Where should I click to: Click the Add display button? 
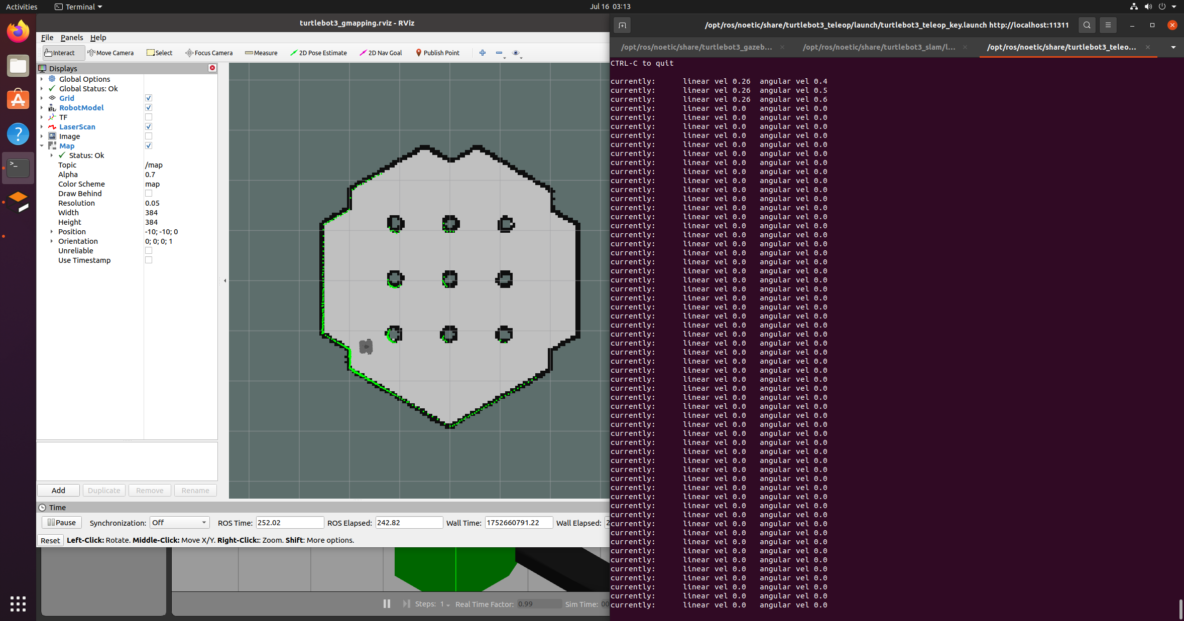click(58, 490)
